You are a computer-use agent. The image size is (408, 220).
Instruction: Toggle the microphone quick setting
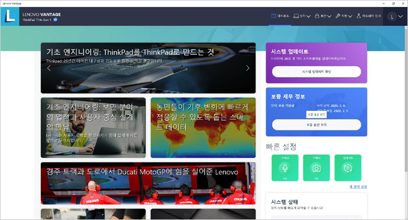(x=285, y=168)
